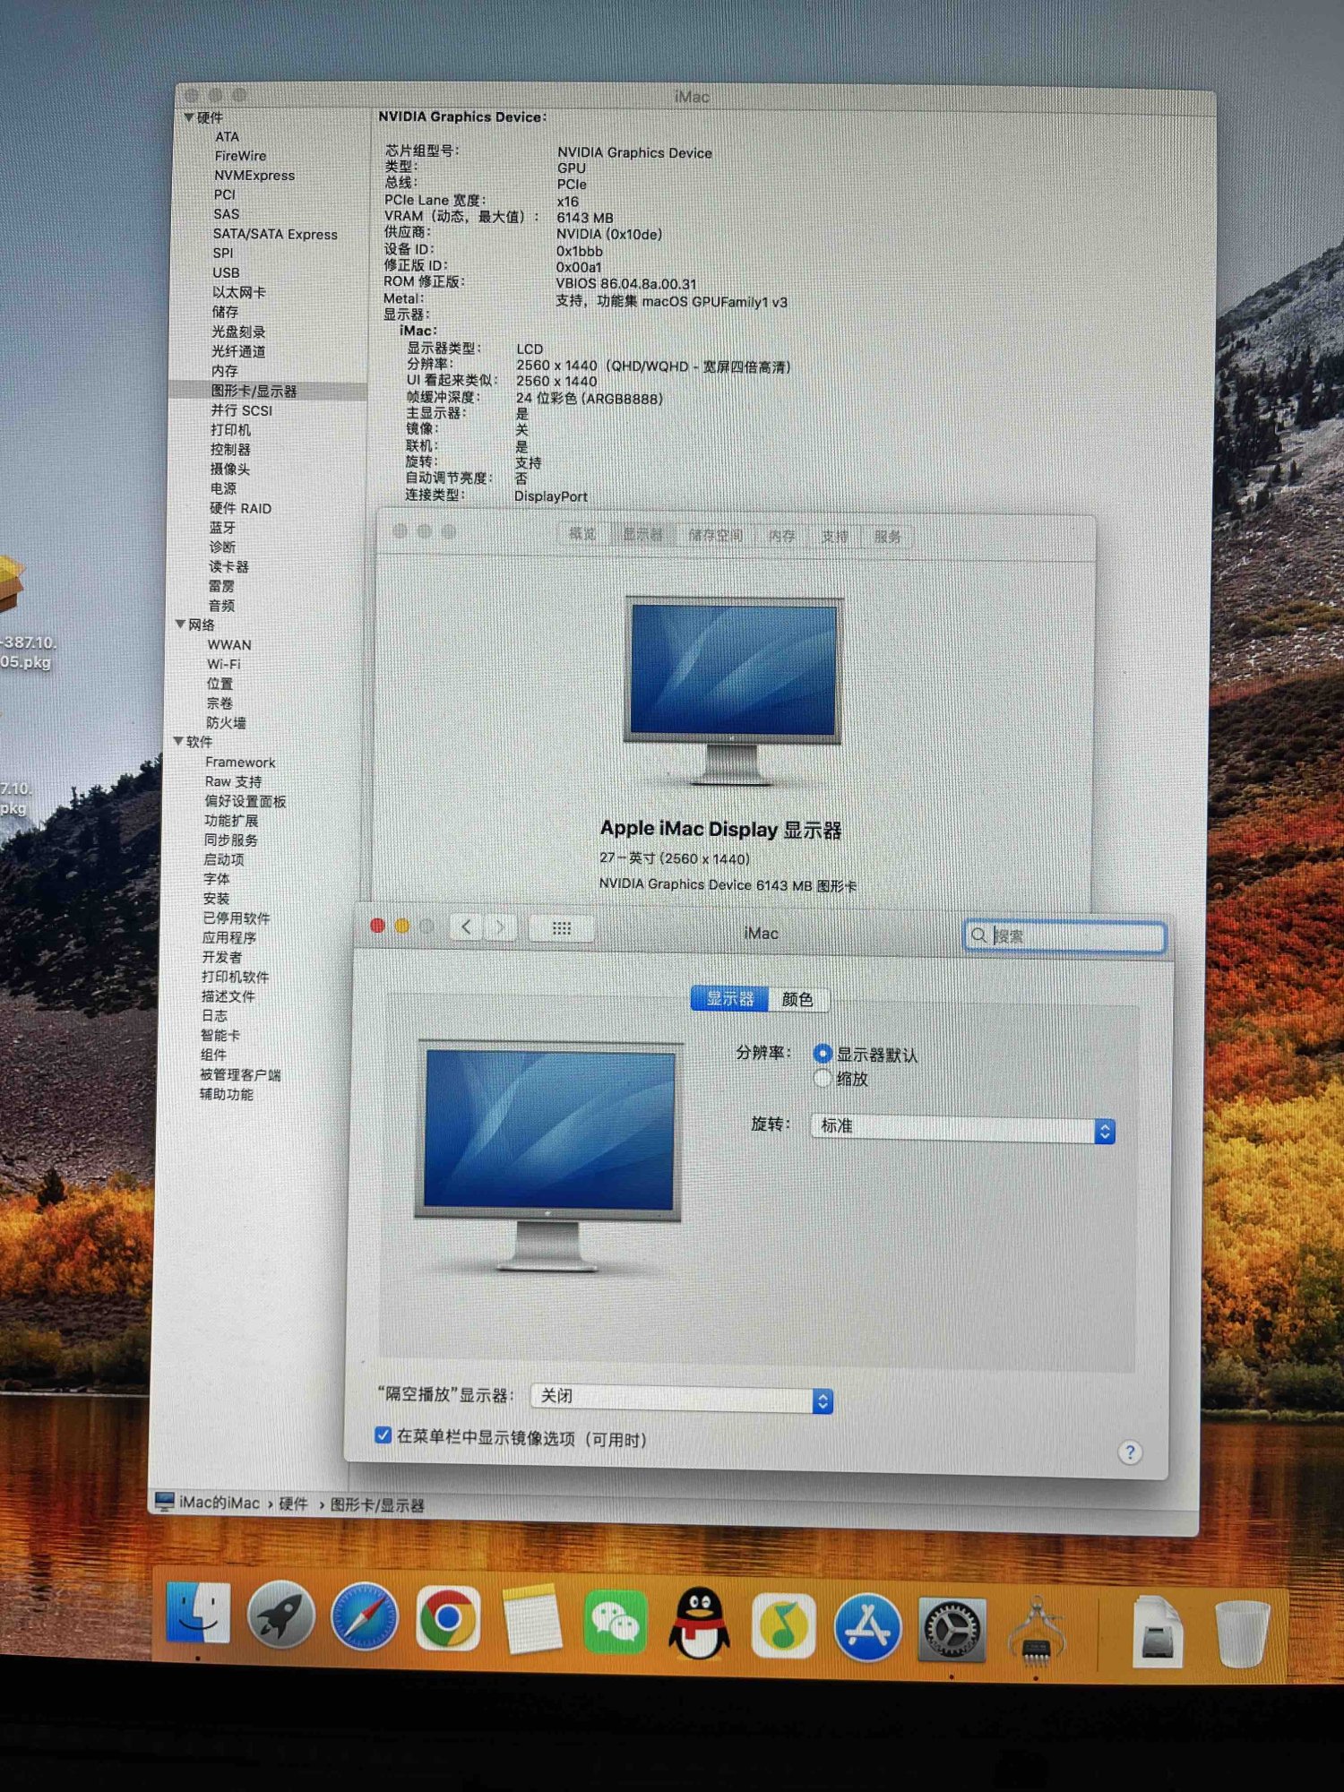This screenshot has height=1792, width=1344.
Task: Select 显示器默认 resolution option
Action: 822,1054
